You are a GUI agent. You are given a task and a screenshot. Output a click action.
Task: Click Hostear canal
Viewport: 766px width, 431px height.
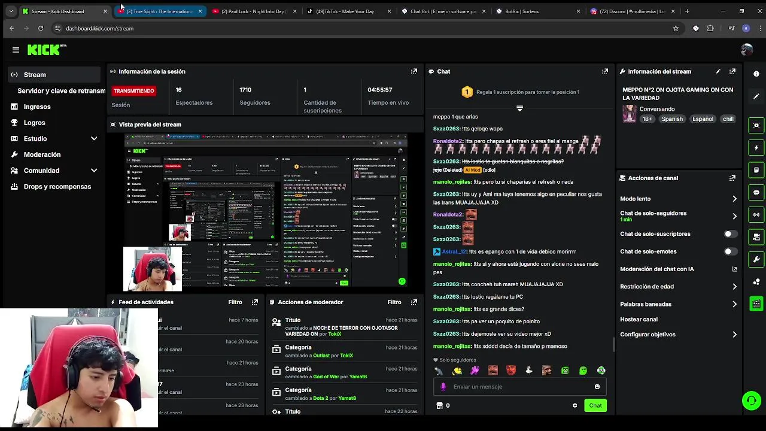(x=639, y=320)
